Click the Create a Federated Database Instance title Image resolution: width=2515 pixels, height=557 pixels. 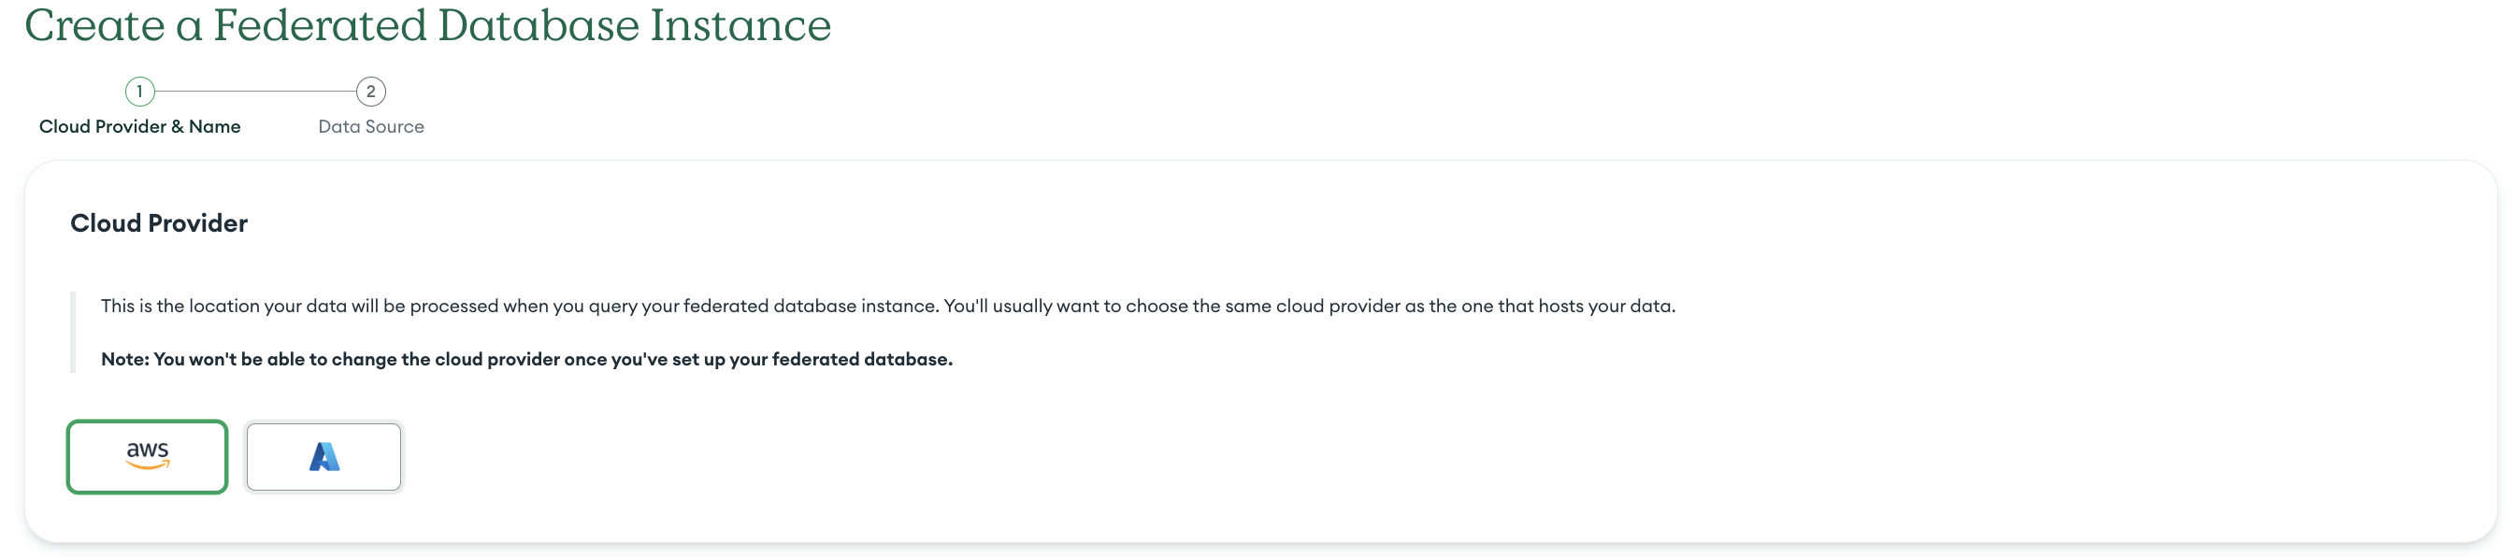427,25
